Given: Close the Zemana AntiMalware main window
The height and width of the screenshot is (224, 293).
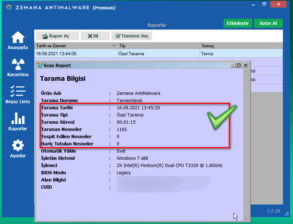Looking at the screenshot, I should [279, 4].
